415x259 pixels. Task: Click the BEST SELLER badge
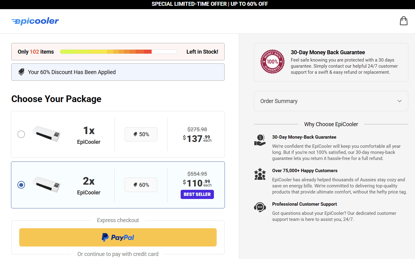tap(197, 194)
